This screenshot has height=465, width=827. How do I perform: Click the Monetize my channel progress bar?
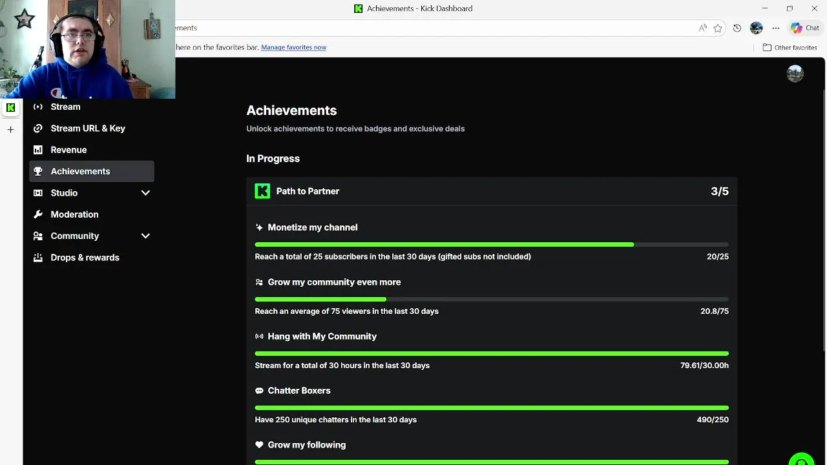492,245
